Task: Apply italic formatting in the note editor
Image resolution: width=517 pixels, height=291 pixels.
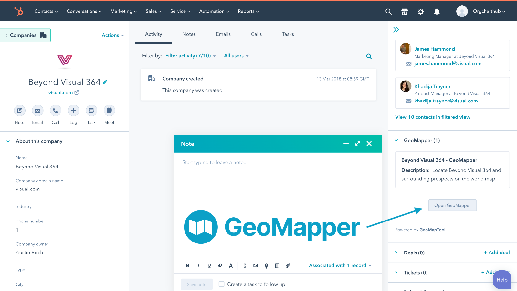Action: point(198,265)
